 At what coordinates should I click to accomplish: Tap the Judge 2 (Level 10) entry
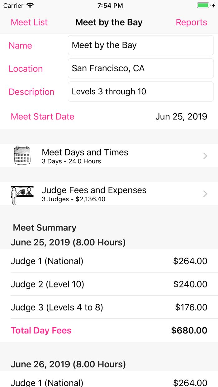109,284
